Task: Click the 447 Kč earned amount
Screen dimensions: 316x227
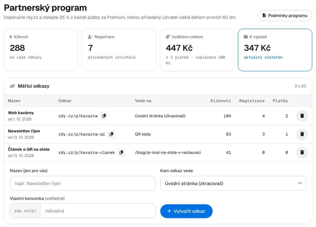Action: tap(179, 48)
